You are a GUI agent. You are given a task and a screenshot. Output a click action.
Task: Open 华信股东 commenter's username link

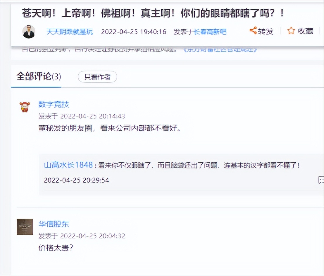54,224
